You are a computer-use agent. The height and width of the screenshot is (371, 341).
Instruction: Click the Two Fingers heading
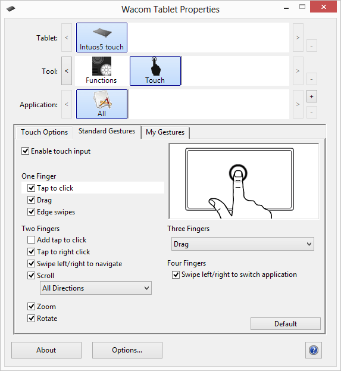pos(40,229)
